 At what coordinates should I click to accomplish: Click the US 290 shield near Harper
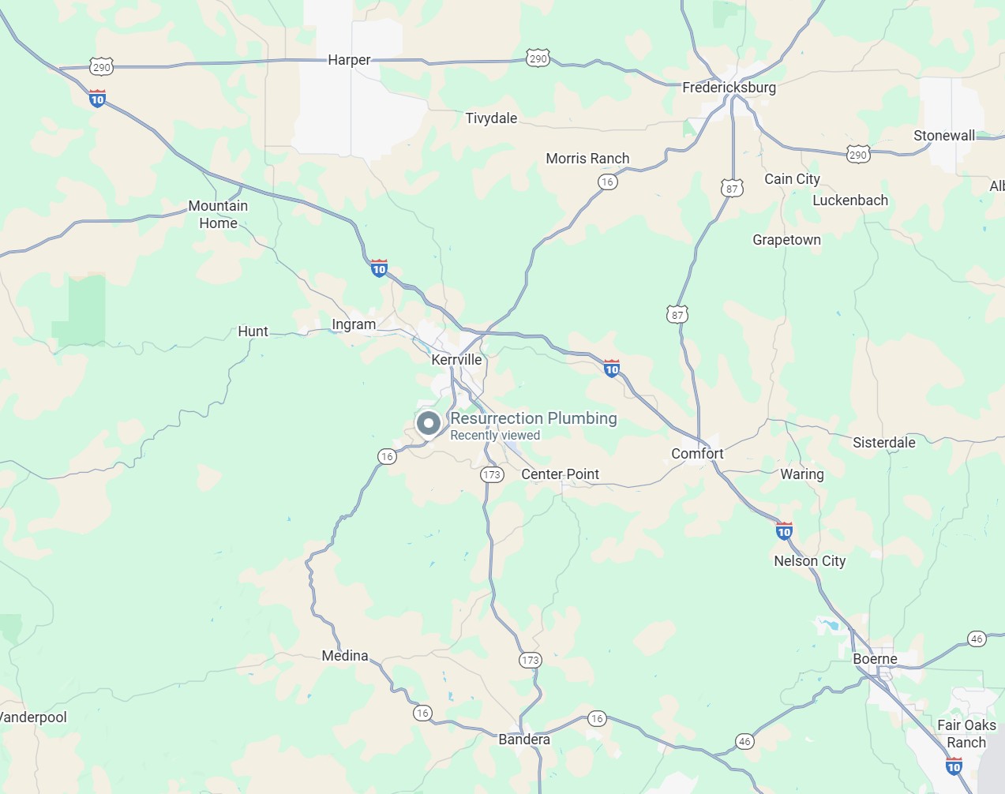click(538, 58)
